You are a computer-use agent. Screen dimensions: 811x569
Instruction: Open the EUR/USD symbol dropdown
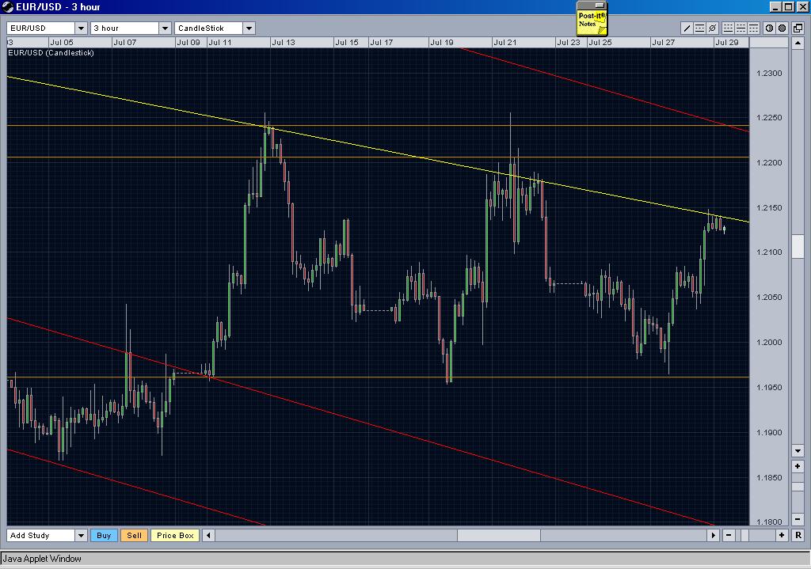(x=81, y=27)
